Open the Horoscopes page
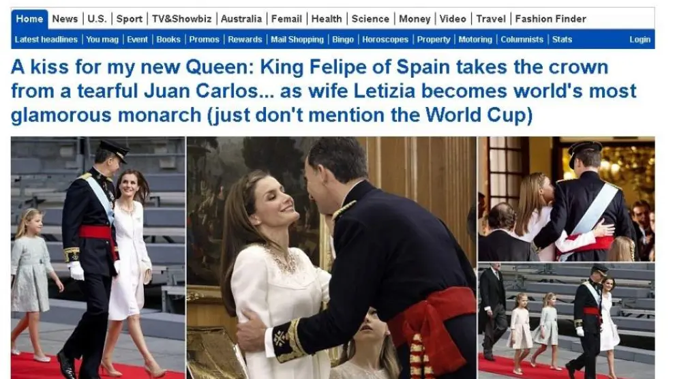675x379 pixels. (x=385, y=40)
